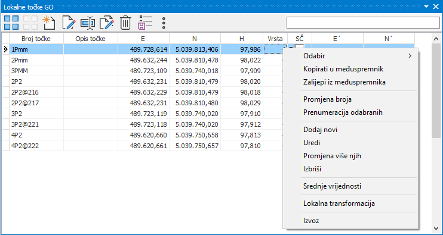The image size is (443, 235).
Task: Click the E´ column header
Action: click(337, 39)
